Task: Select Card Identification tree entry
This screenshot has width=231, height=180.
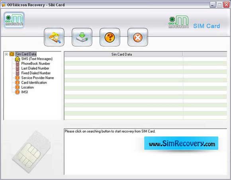Action: 34,82
